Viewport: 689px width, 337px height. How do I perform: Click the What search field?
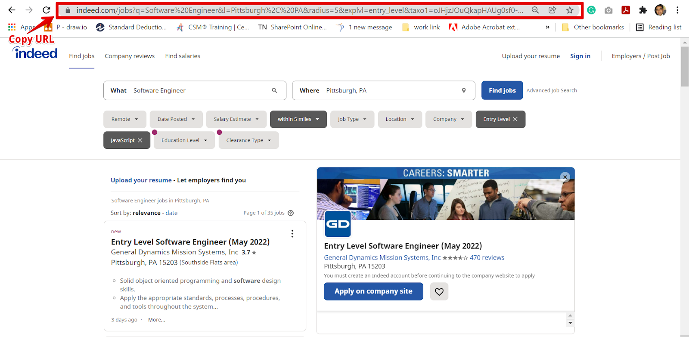[195, 90]
